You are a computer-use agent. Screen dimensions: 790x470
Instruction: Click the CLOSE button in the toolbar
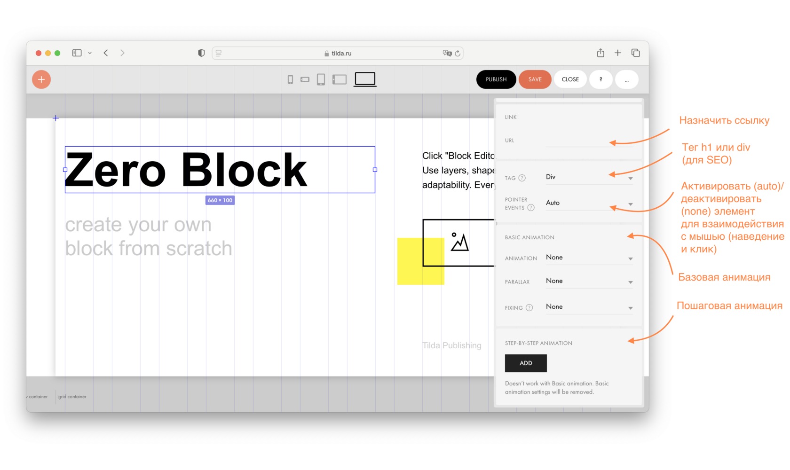pyautogui.click(x=570, y=79)
